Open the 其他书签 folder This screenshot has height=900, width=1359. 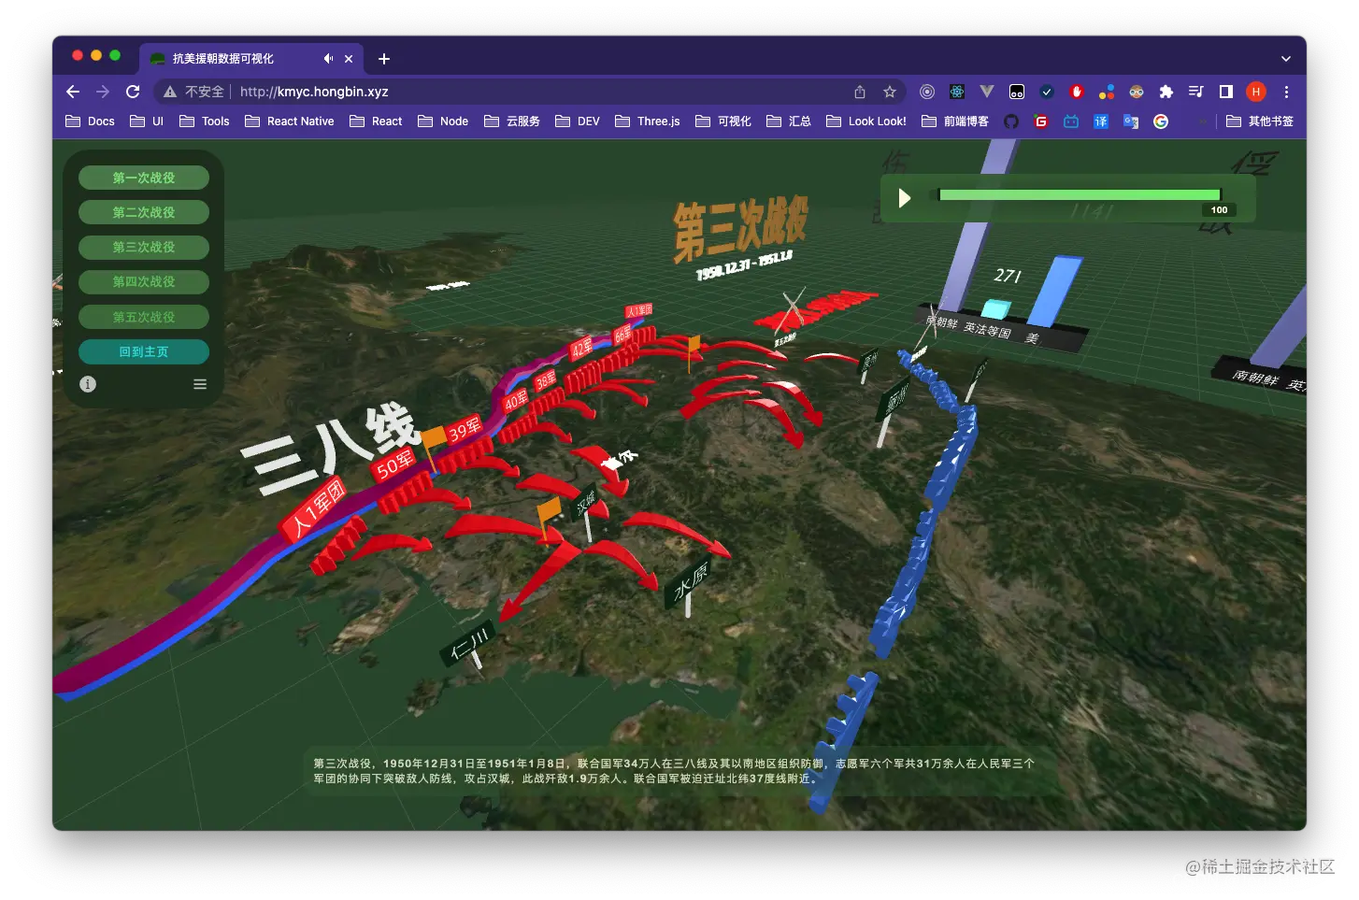click(x=1260, y=121)
